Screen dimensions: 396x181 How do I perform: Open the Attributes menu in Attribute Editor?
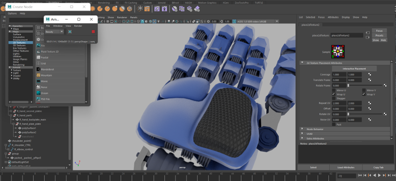333,17
